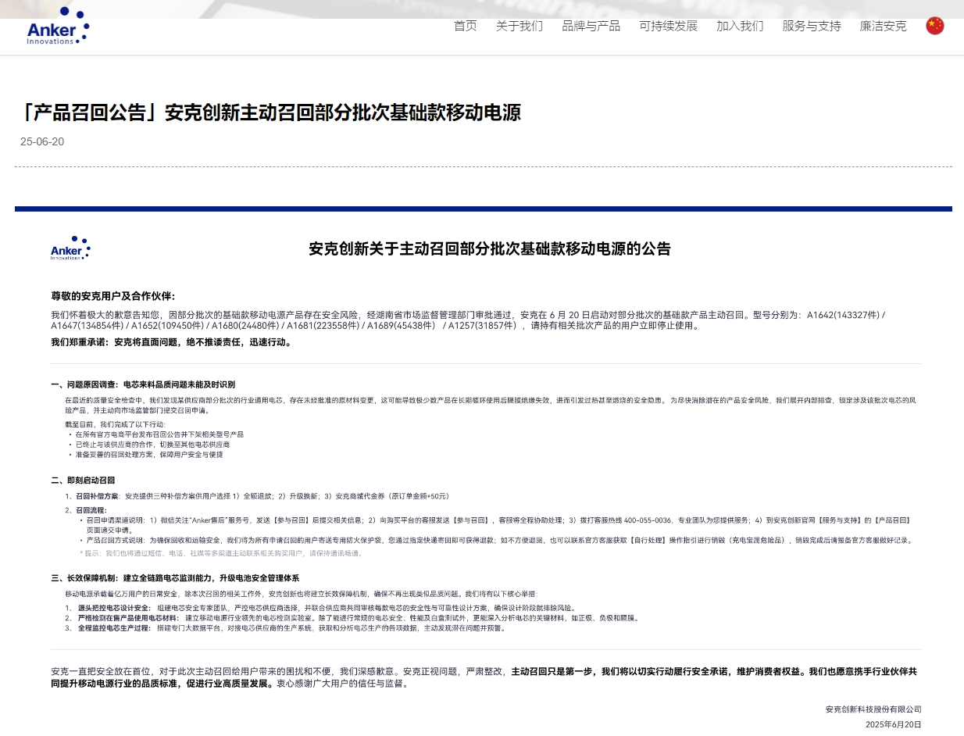Click the line 1、召回补偿方案
The height and width of the screenshot is (736, 964).
click(257, 496)
